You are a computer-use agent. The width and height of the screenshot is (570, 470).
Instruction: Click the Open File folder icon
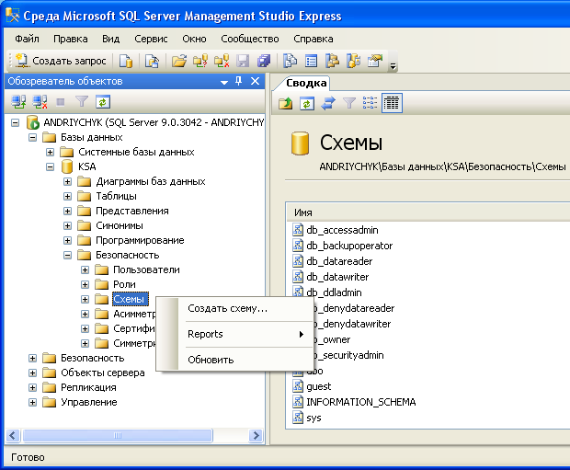click(179, 61)
